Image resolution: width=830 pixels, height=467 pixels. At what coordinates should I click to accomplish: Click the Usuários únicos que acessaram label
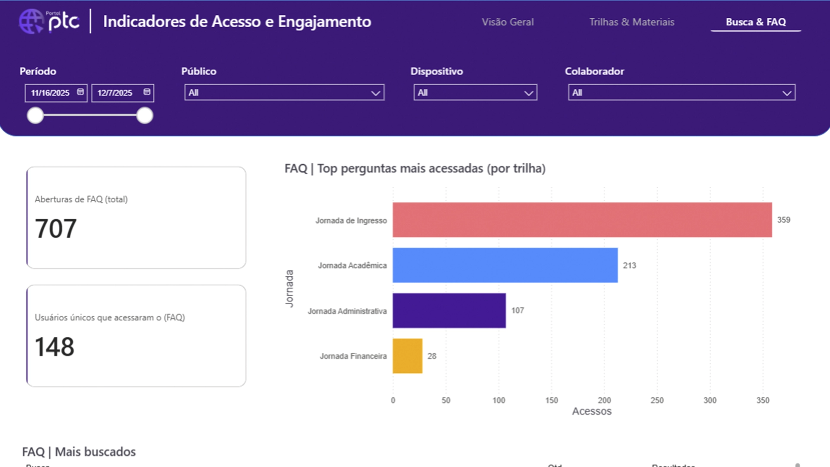click(110, 317)
